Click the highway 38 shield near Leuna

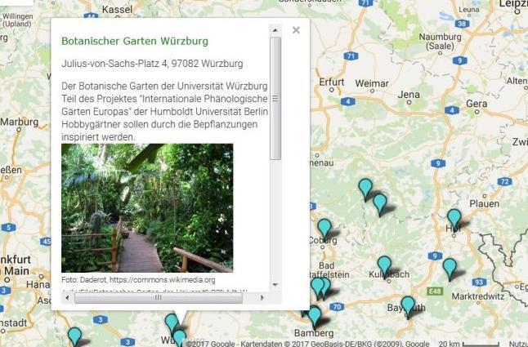tap(462, 24)
